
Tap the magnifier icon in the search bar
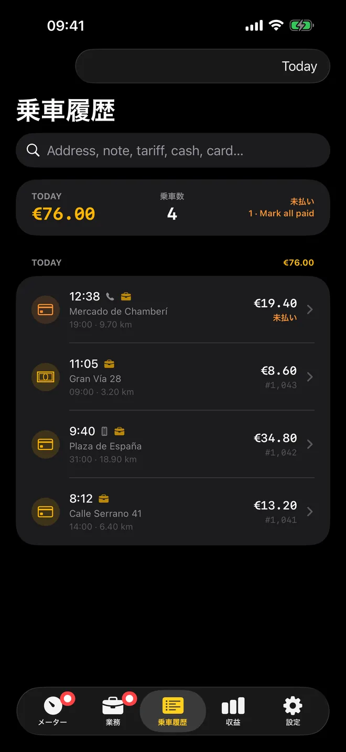[x=33, y=151]
